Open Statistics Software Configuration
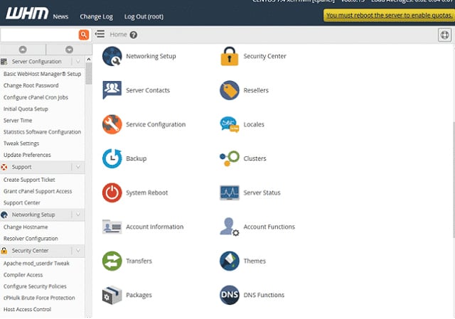 tap(43, 132)
